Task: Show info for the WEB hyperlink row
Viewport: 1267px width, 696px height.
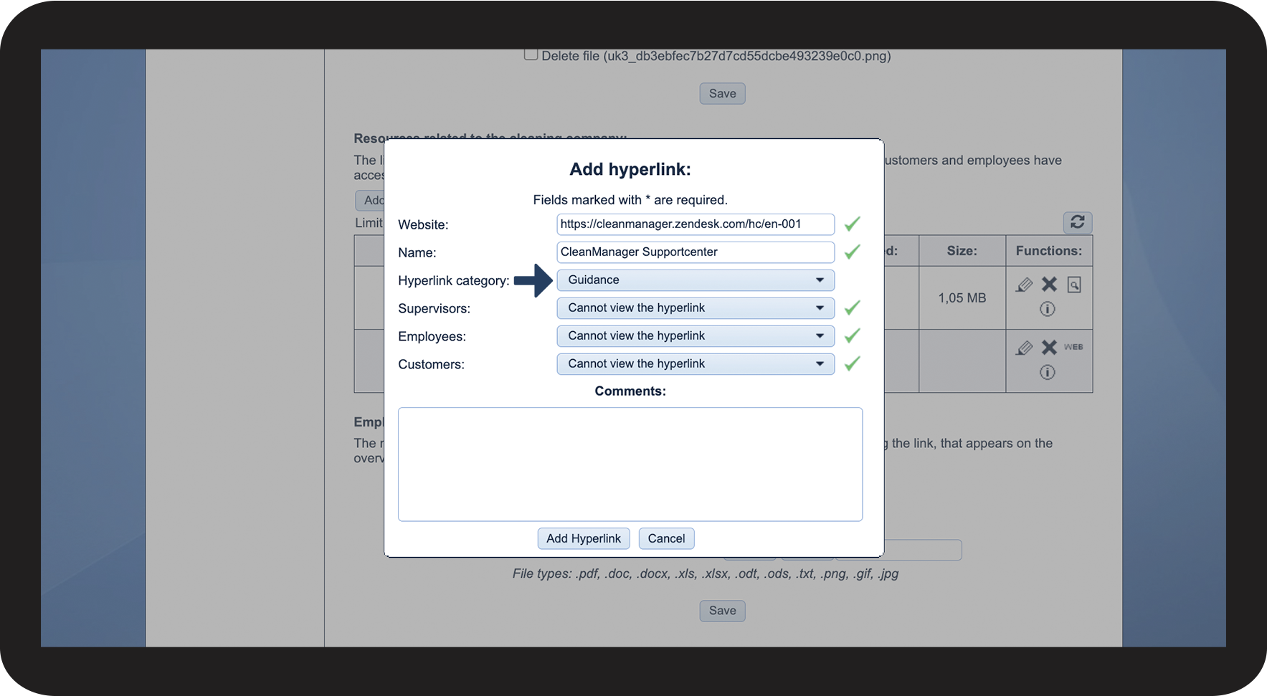Action: tap(1048, 372)
